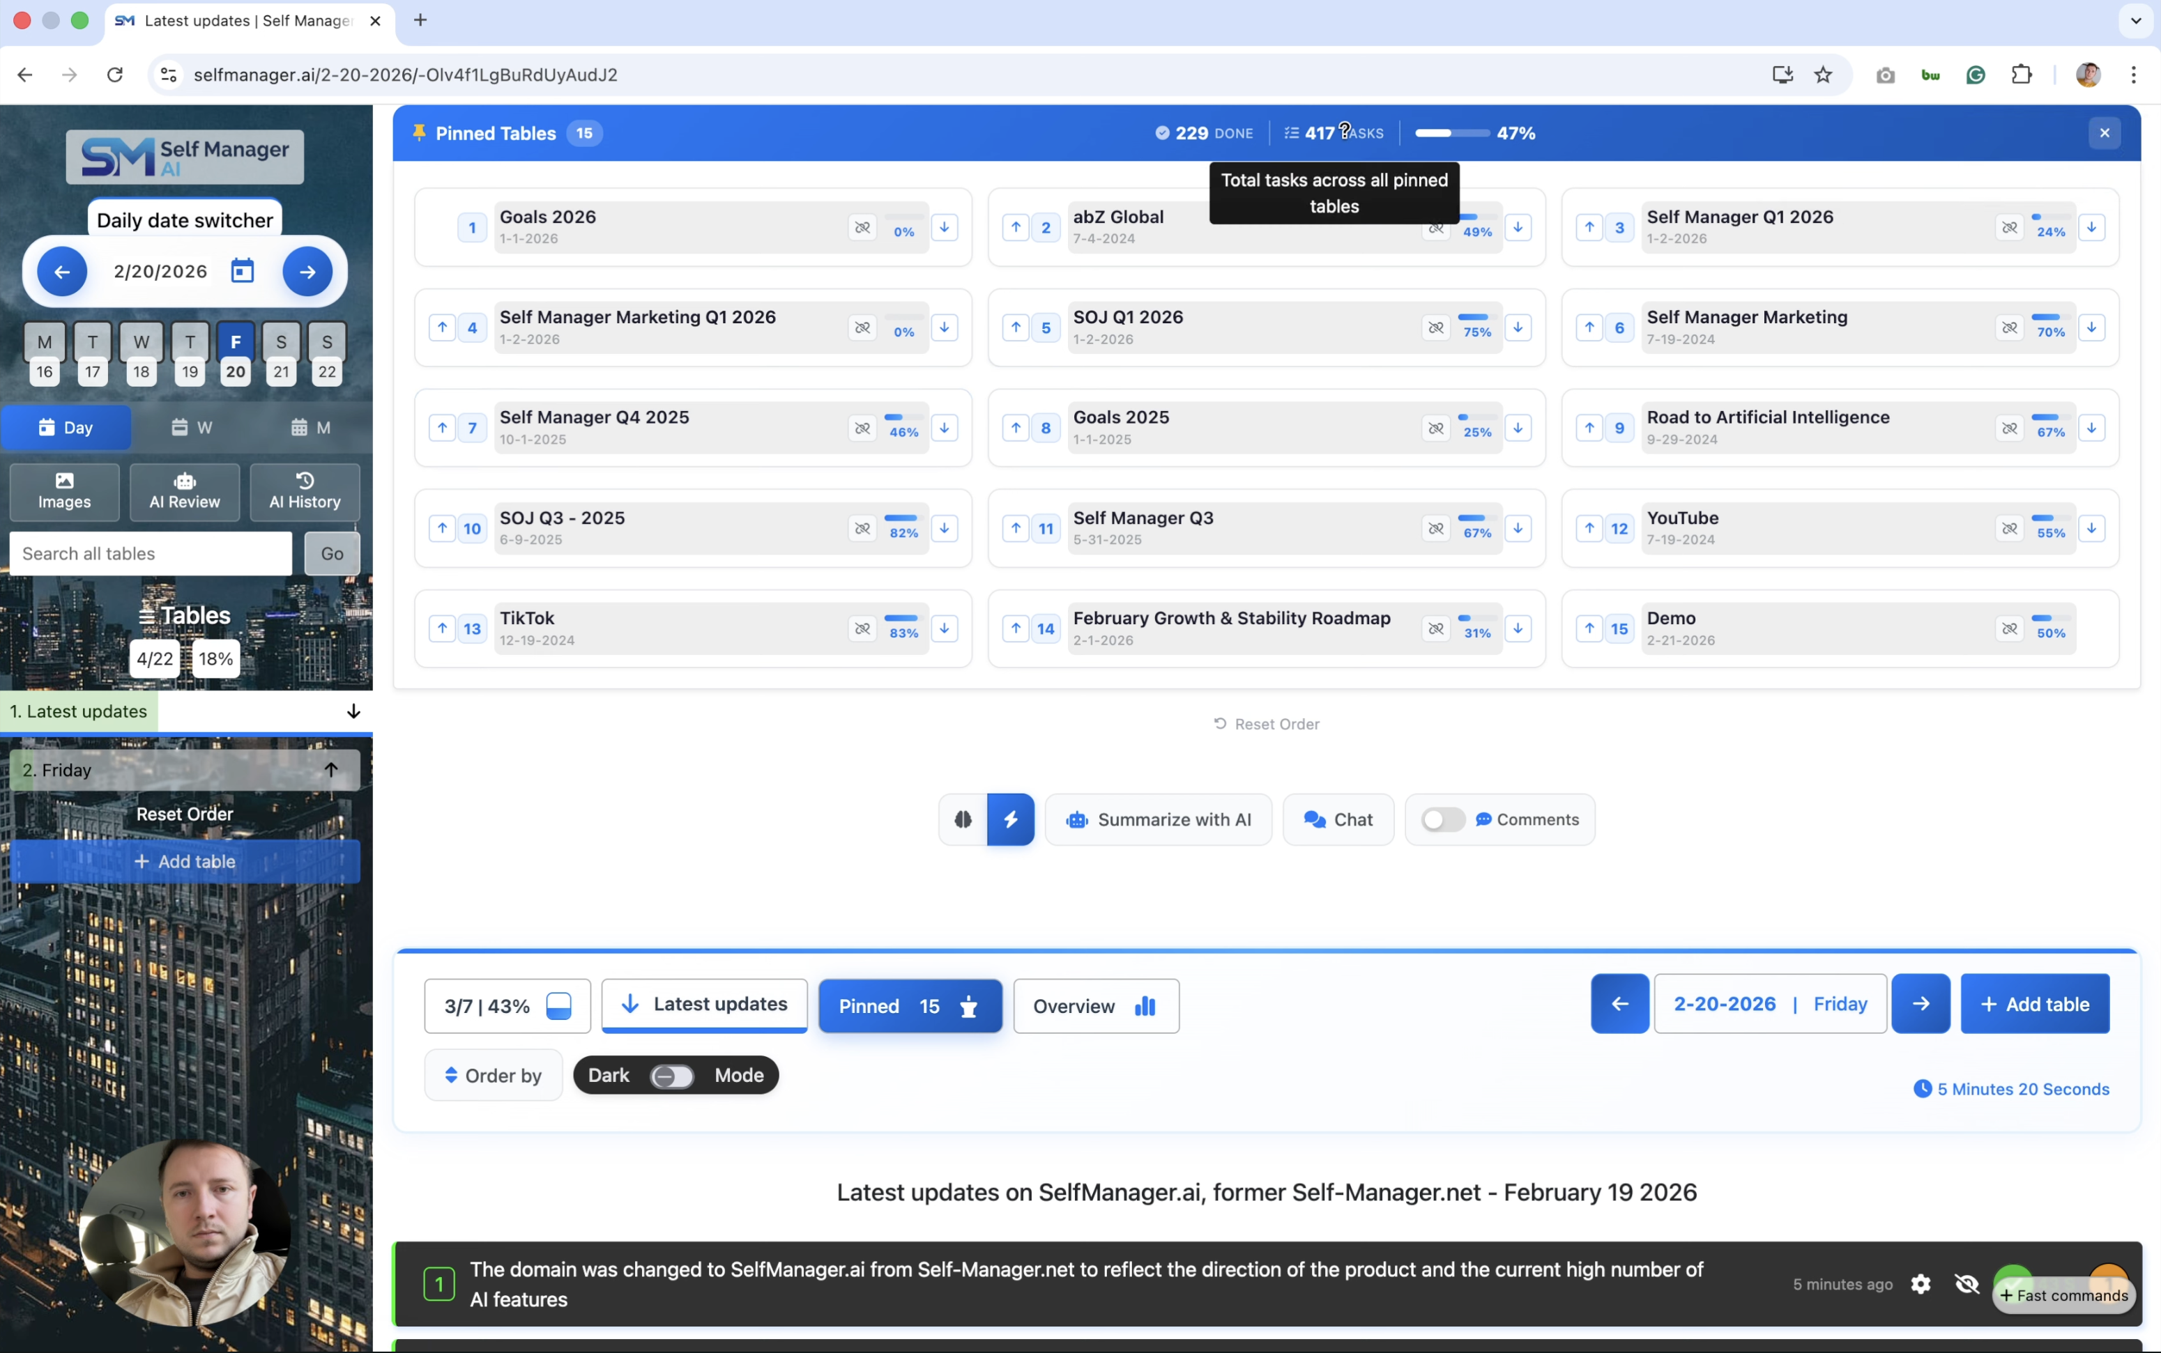
Task: Switch to Month view
Action: tap(311, 428)
